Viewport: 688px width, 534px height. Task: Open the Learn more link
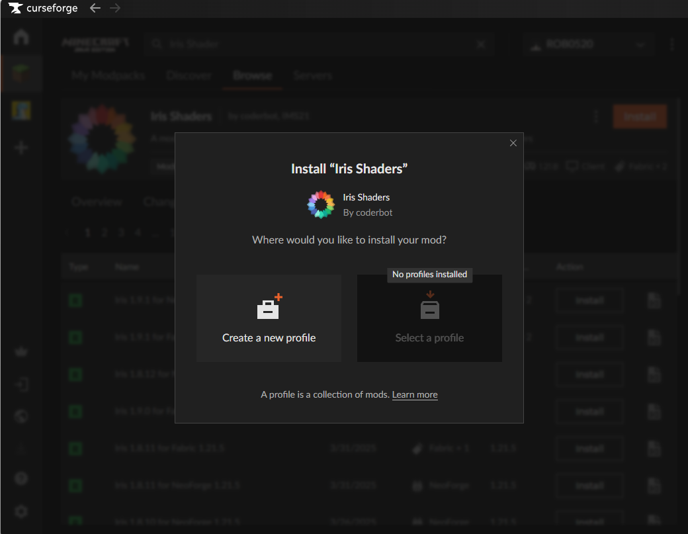coord(415,394)
